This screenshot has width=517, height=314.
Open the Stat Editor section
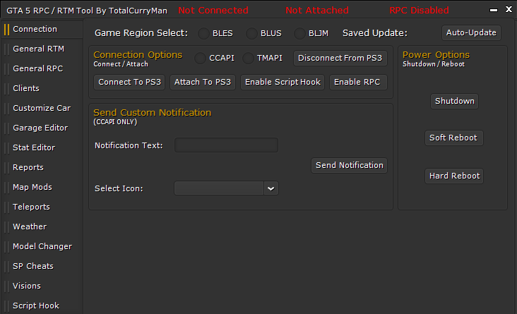point(34,147)
